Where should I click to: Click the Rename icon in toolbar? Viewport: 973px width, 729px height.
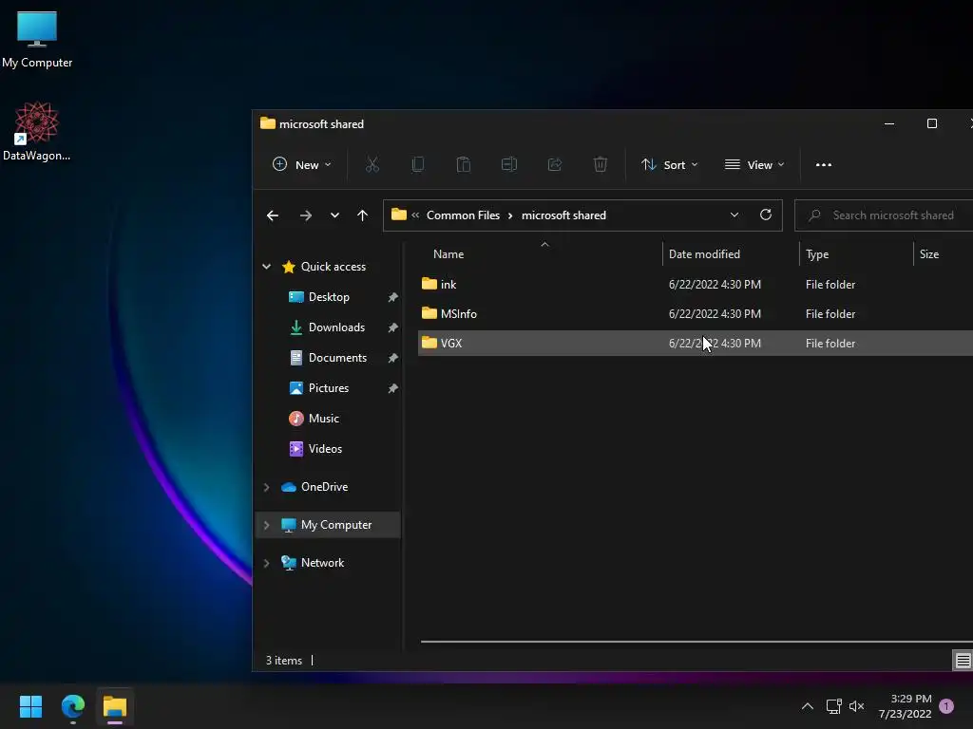pyautogui.click(x=509, y=165)
